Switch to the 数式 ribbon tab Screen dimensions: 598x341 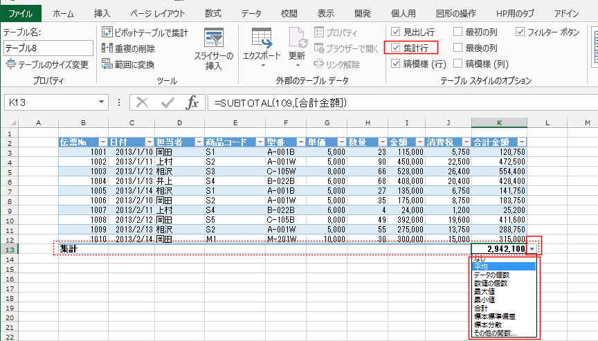click(x=212, y=12)
